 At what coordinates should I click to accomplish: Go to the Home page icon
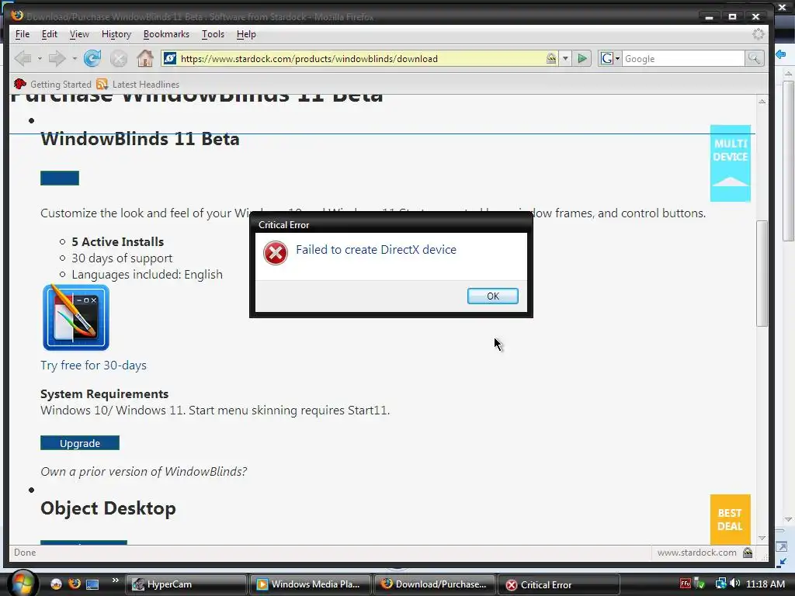[x=145, y=58]
